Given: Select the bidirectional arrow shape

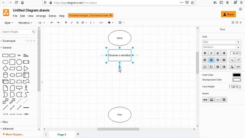Looking at the screenshot, I should coord(5,101).
